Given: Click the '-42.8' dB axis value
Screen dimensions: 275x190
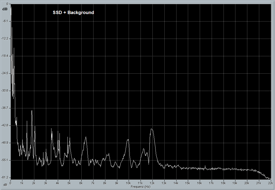Looking at the screenshot, I should pyautogui.click(x=5, y=125).
